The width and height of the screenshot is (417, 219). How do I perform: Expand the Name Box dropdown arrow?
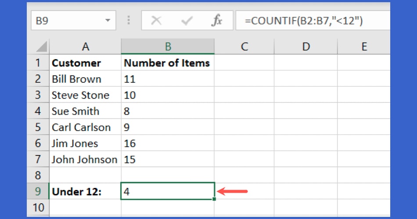click(108, 21)
